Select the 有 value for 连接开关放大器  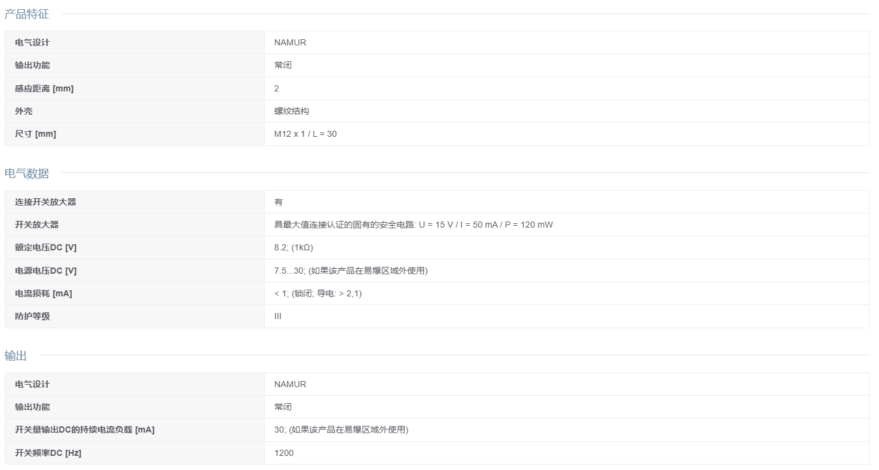click(x=279, y=202)
